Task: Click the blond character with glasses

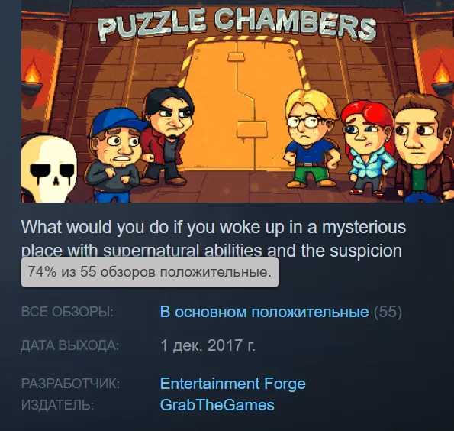Action: pyautogui.click(x=311, y=138)
